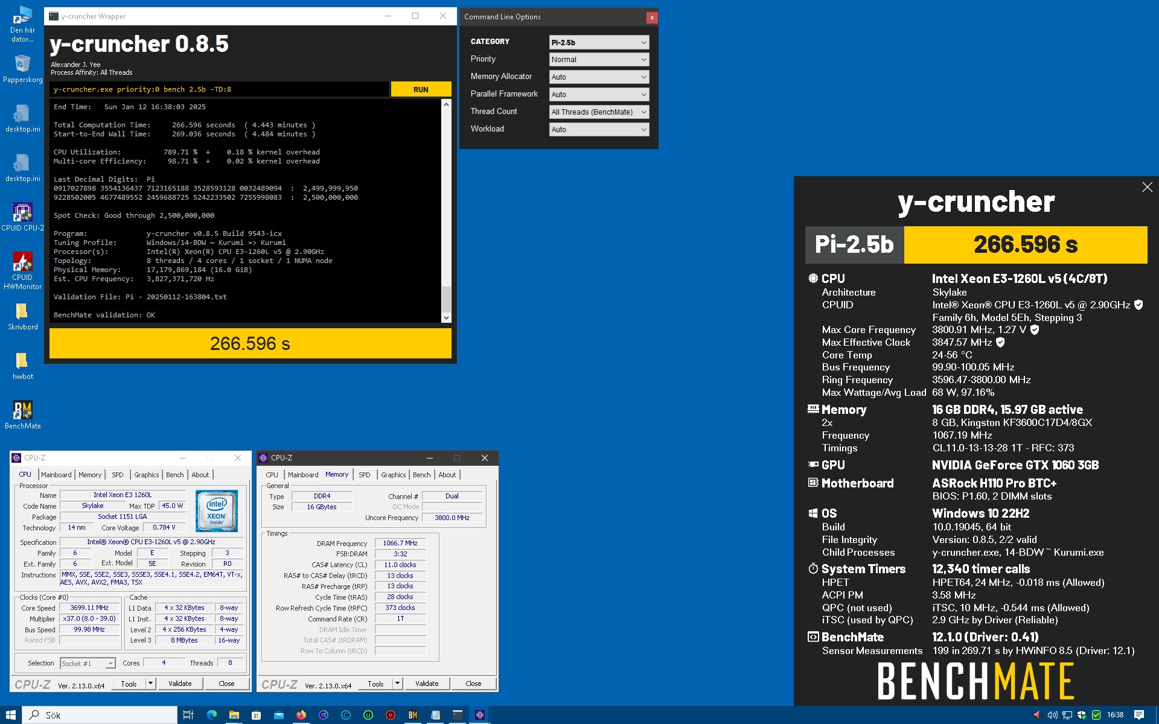Screen dimensions: 1159x724
Task: Click Validate in CPU-Z processor window
Action: click(x=180, y=684)
